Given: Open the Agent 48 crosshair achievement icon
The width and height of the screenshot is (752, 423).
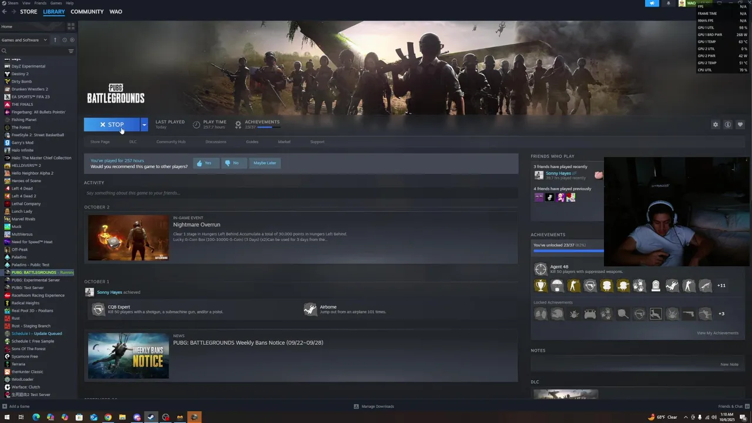Looking at the screenshot, I should point(540,269).
